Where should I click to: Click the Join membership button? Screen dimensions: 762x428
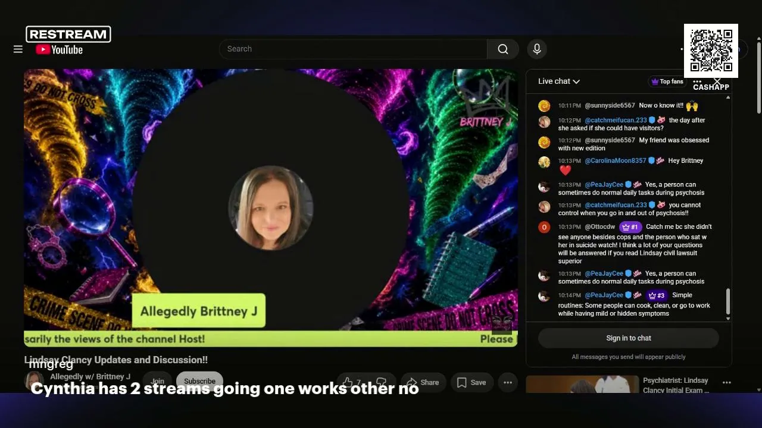pos(157,382)
